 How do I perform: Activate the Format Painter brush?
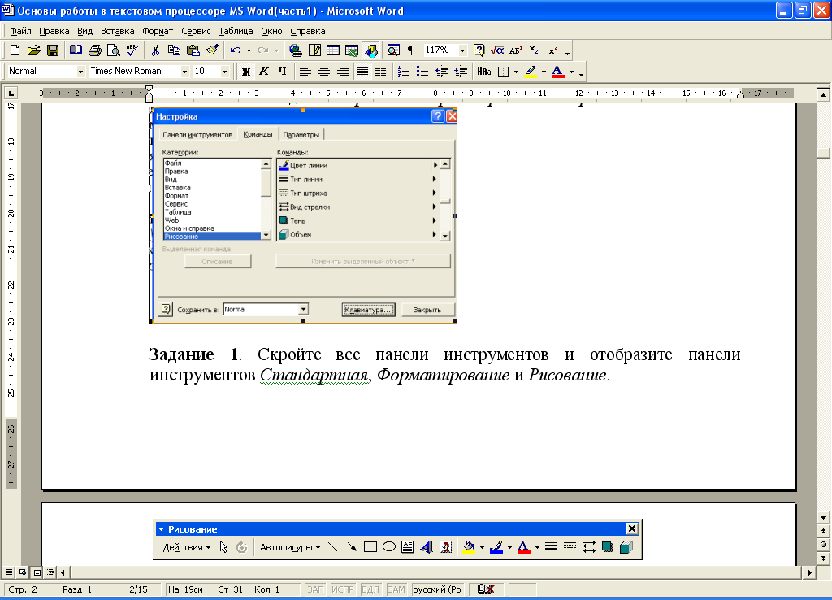pyautogui.click(x=212, y=50)
